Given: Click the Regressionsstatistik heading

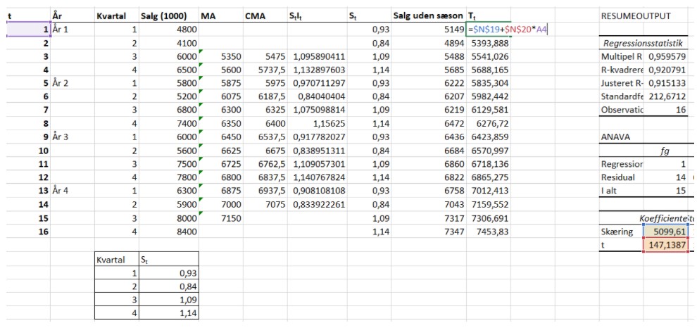Looking at the screenshot, I should pyautogui.click(x=642, y=43).
